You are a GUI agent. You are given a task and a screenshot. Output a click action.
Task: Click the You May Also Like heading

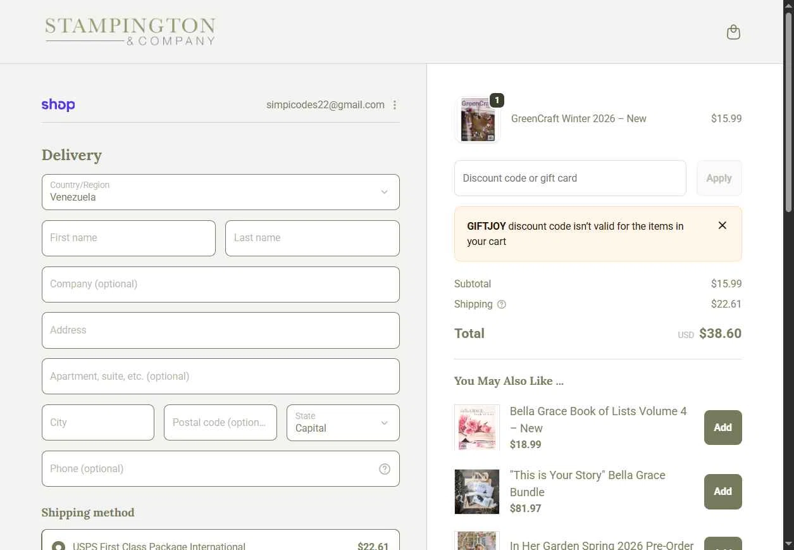509,381
